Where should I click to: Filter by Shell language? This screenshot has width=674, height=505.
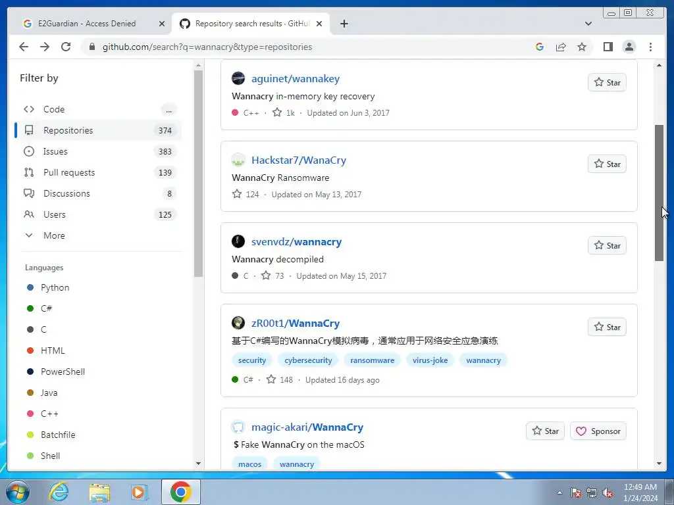tap(50, 456)
